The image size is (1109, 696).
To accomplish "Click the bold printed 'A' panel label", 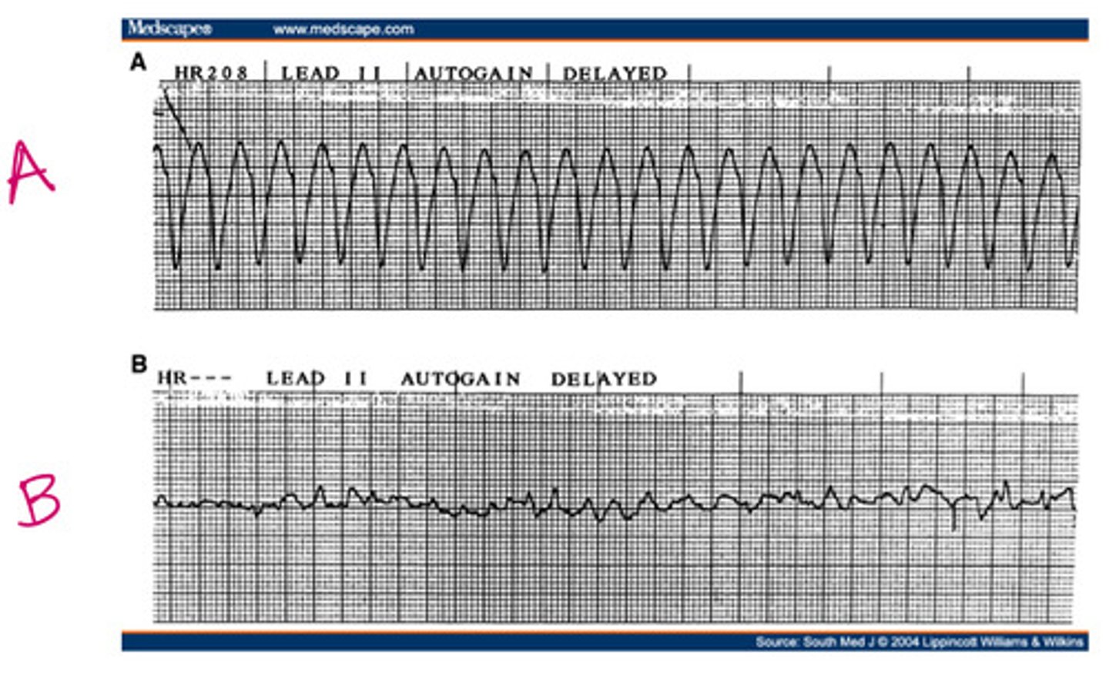I will coord(138,62).
